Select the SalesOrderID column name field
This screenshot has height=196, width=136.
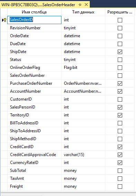(x=34, y=20)
